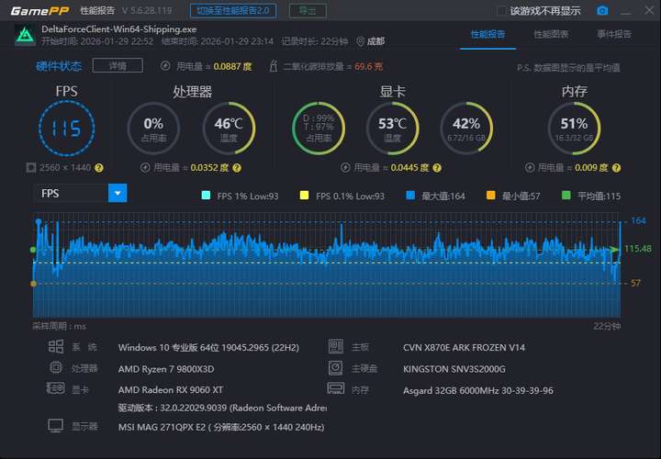Click the Asgard 32GB 6000MHz text
The image size is (661, 459).
pos(478,391)
